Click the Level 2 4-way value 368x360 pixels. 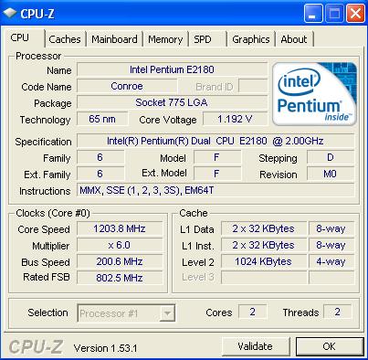pyautogui.click(x=331, y=261)
